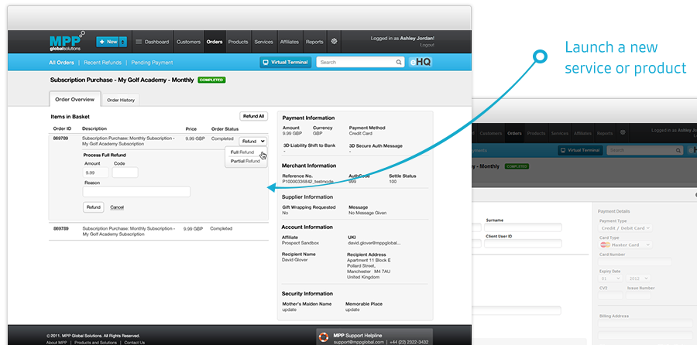This screenshot has width=697, height=345.
Task: Switch to the Order History tab
Action: (x=121, y=100)
